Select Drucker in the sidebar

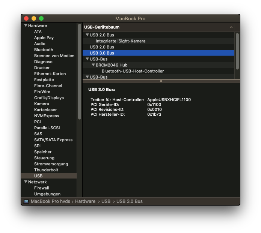[42, 68]
